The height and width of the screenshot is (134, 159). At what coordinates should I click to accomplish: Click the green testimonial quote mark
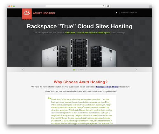49,98
